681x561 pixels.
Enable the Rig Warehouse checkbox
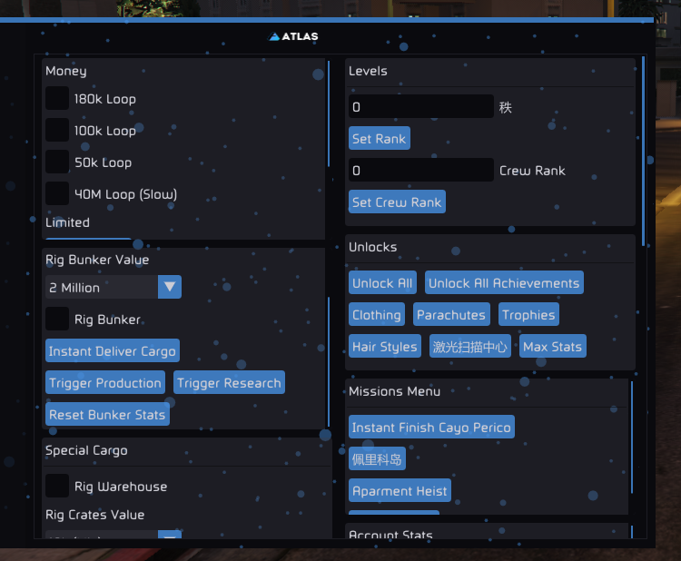click(57, 487)
